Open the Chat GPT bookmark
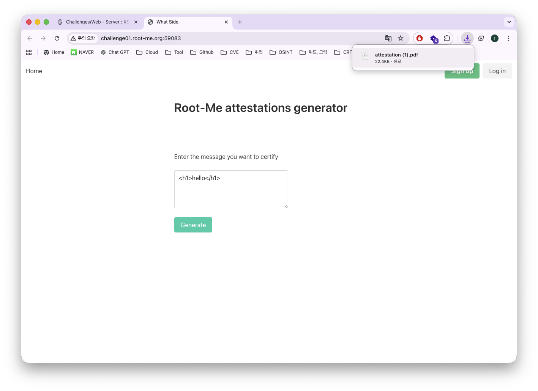Image resolution: width=538 pixels, height=391 pixels. point(115,52)
